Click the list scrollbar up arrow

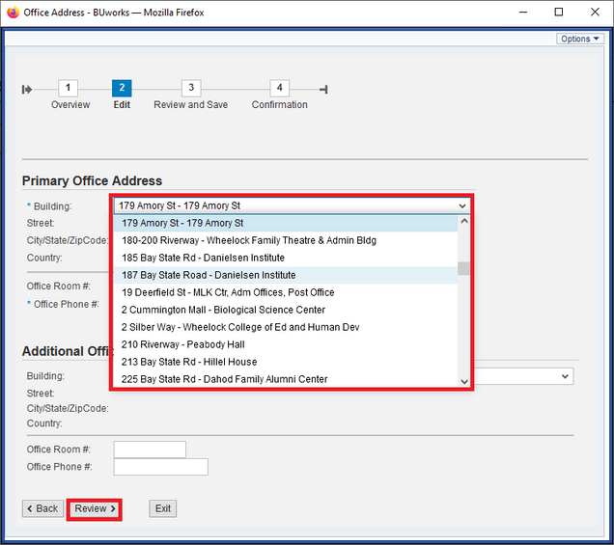click(464, 221)
